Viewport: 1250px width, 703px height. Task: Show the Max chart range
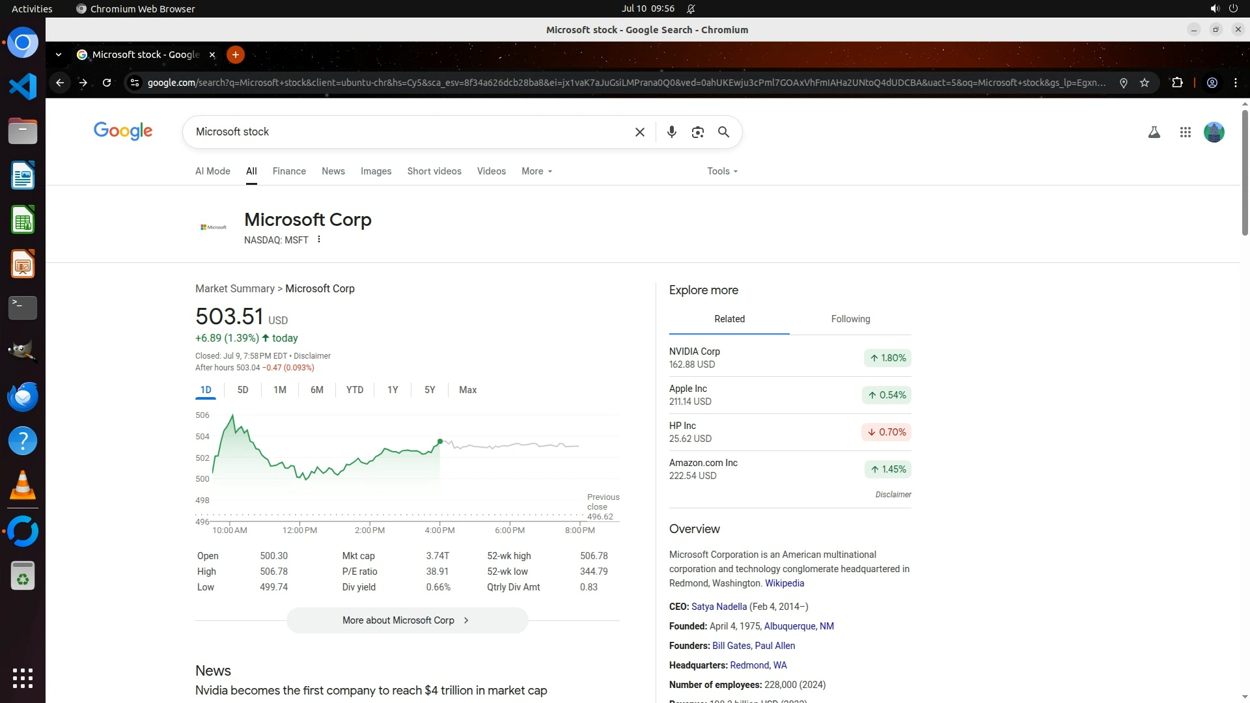point(467,390)
